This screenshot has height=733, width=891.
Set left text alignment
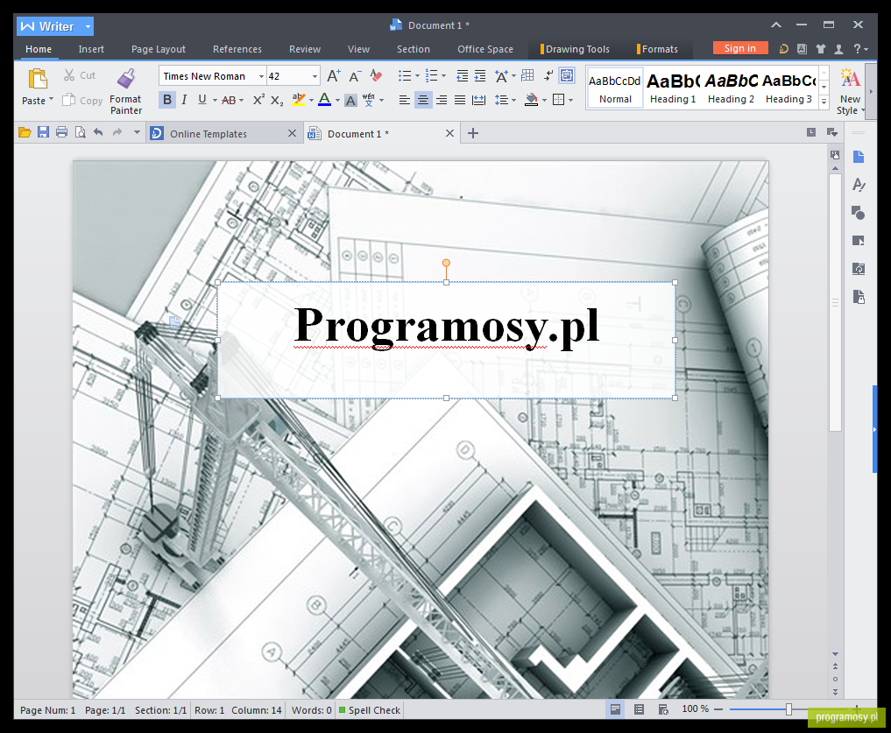coord(405,100)
